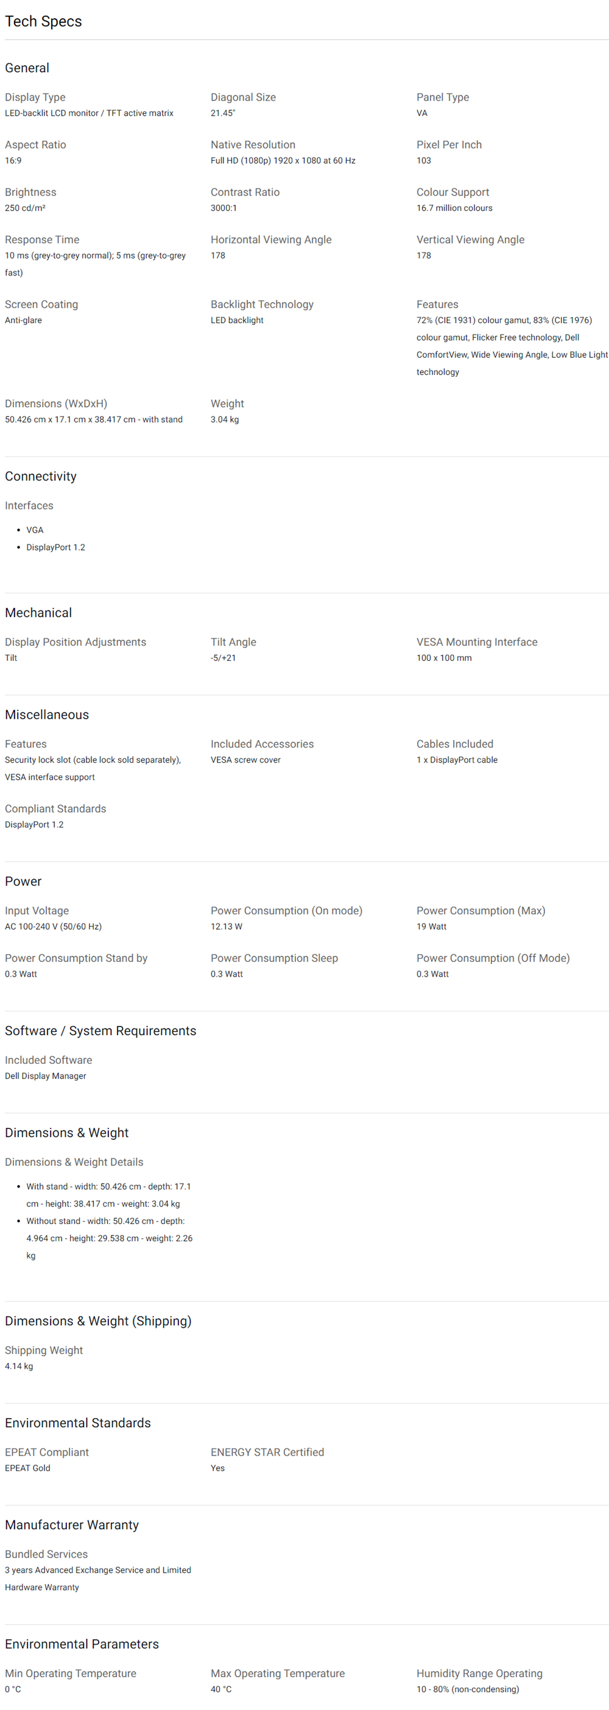
Task: Click the Native Resolution label
Action: point(253,144)
